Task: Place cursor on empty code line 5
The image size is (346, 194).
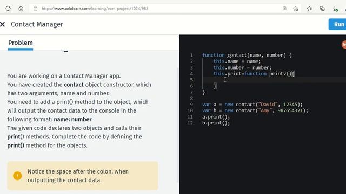Action: 274,80
